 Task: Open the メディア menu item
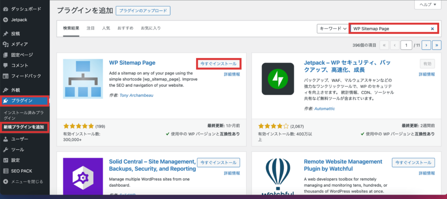point(25,44)
